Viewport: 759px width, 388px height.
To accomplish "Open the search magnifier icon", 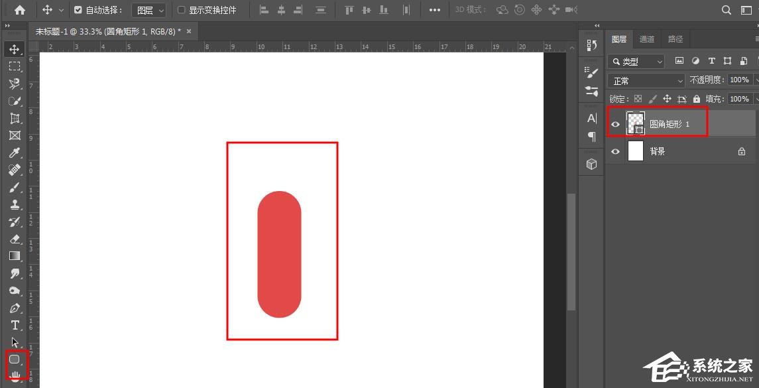I will click(727, 10).
